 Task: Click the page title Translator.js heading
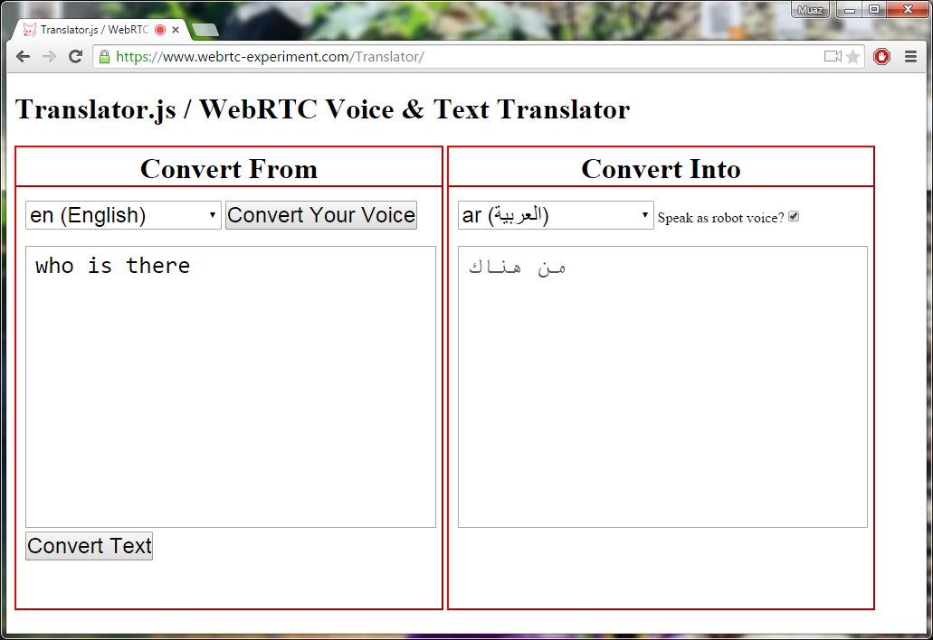pyautogui.click(x=322, y=109)
